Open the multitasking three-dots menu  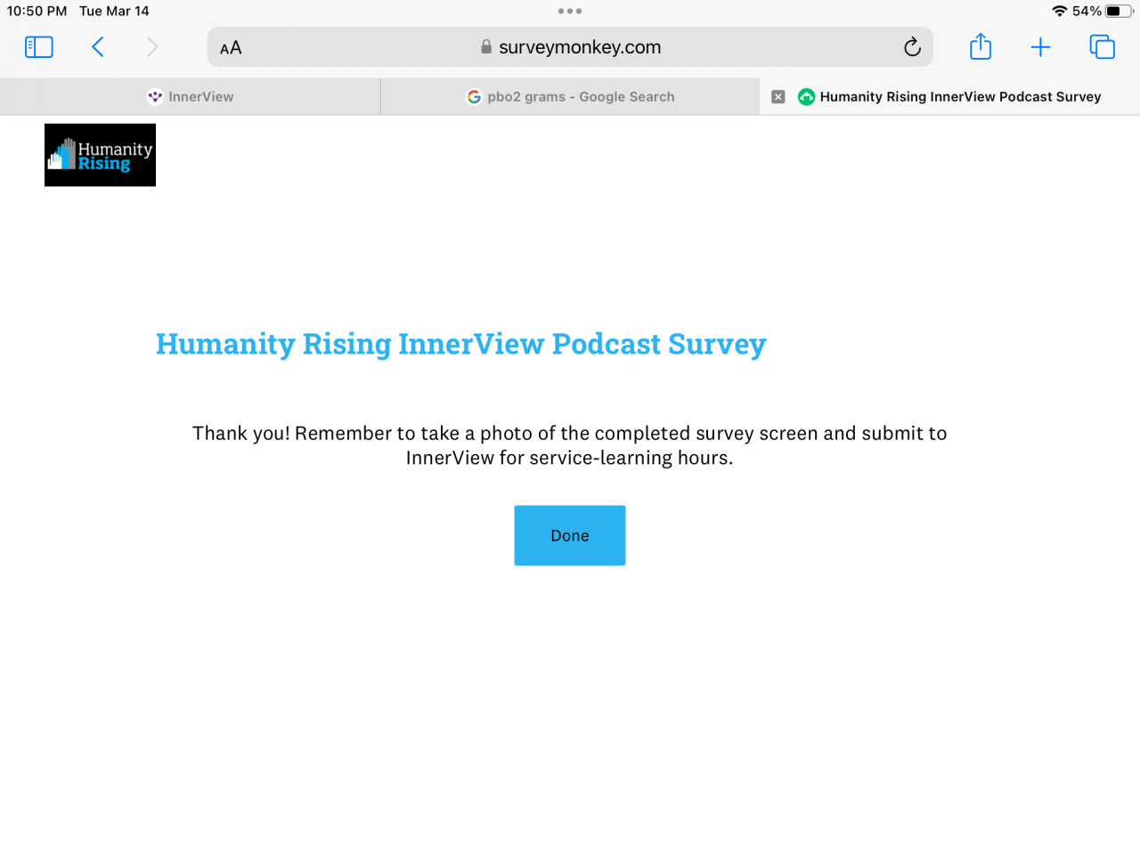(570, 12)
